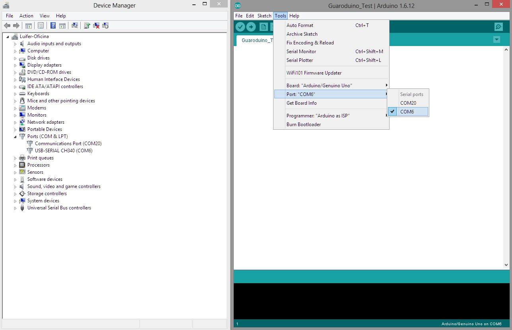
Task: Switch to the Guaroduino_Test tab
Action: pos(256,40)
